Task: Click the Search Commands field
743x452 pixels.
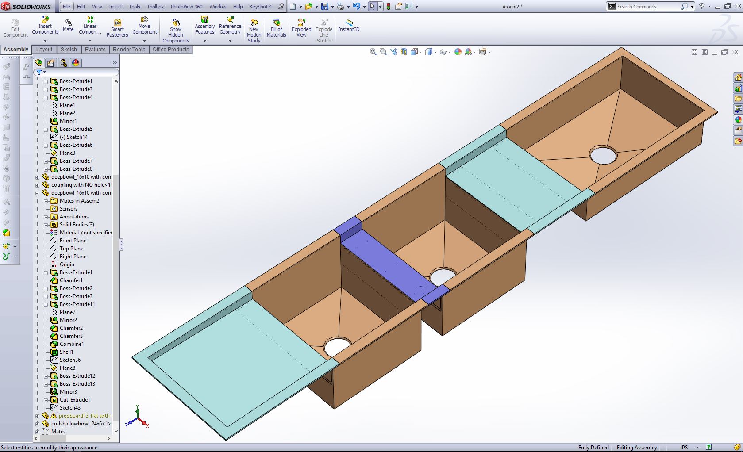Action: [x=647, y=7]
